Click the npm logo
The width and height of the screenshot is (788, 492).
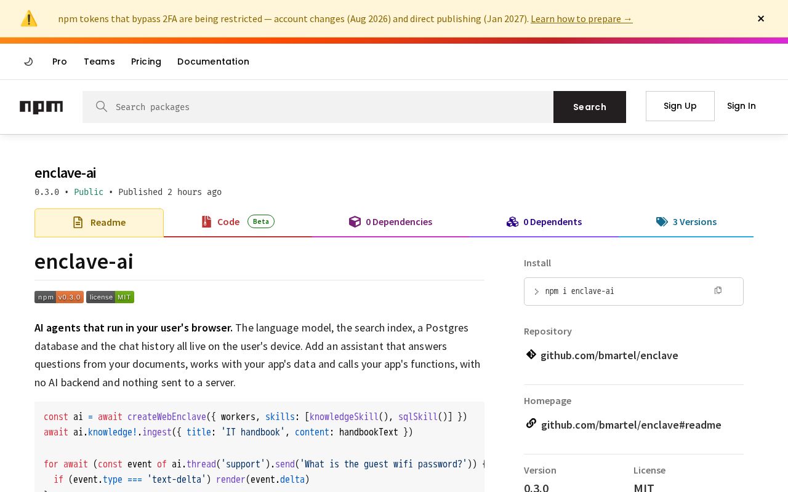(41, 107)
